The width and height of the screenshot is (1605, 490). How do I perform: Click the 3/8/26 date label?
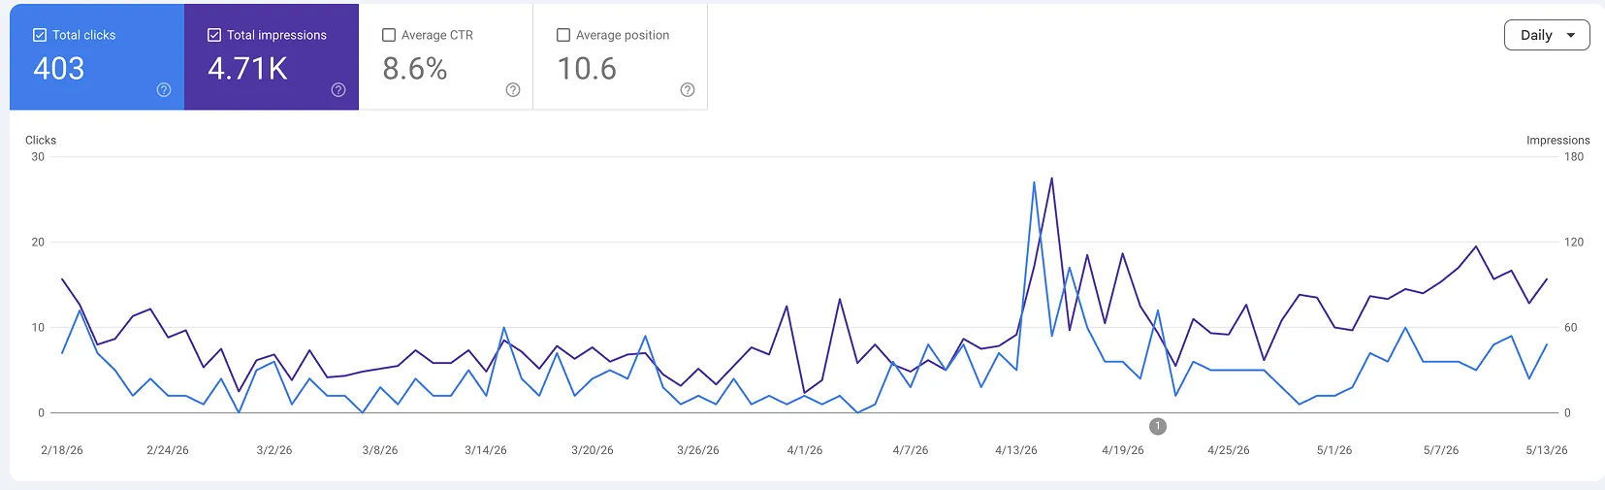pos(380,450)
